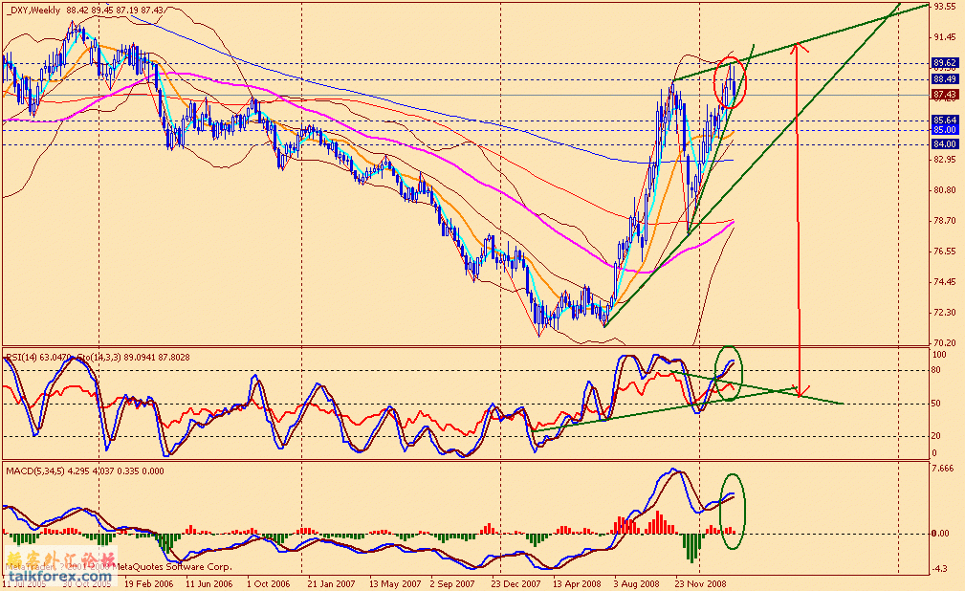Select the -4.3 MACD scale value
This screenshot has height=591, width=965.
pos(940,569)
